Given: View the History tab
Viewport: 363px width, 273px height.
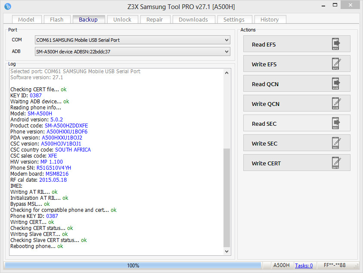Looking at the screenshot, I should [x=270, y=19].
